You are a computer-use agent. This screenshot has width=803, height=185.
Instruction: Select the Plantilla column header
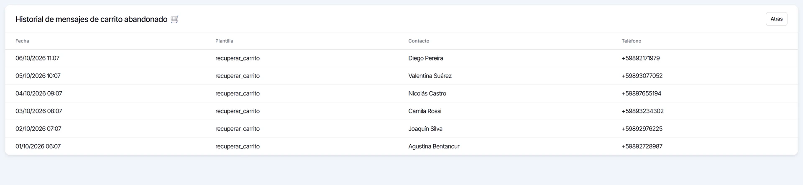click(x=224, y=41)
